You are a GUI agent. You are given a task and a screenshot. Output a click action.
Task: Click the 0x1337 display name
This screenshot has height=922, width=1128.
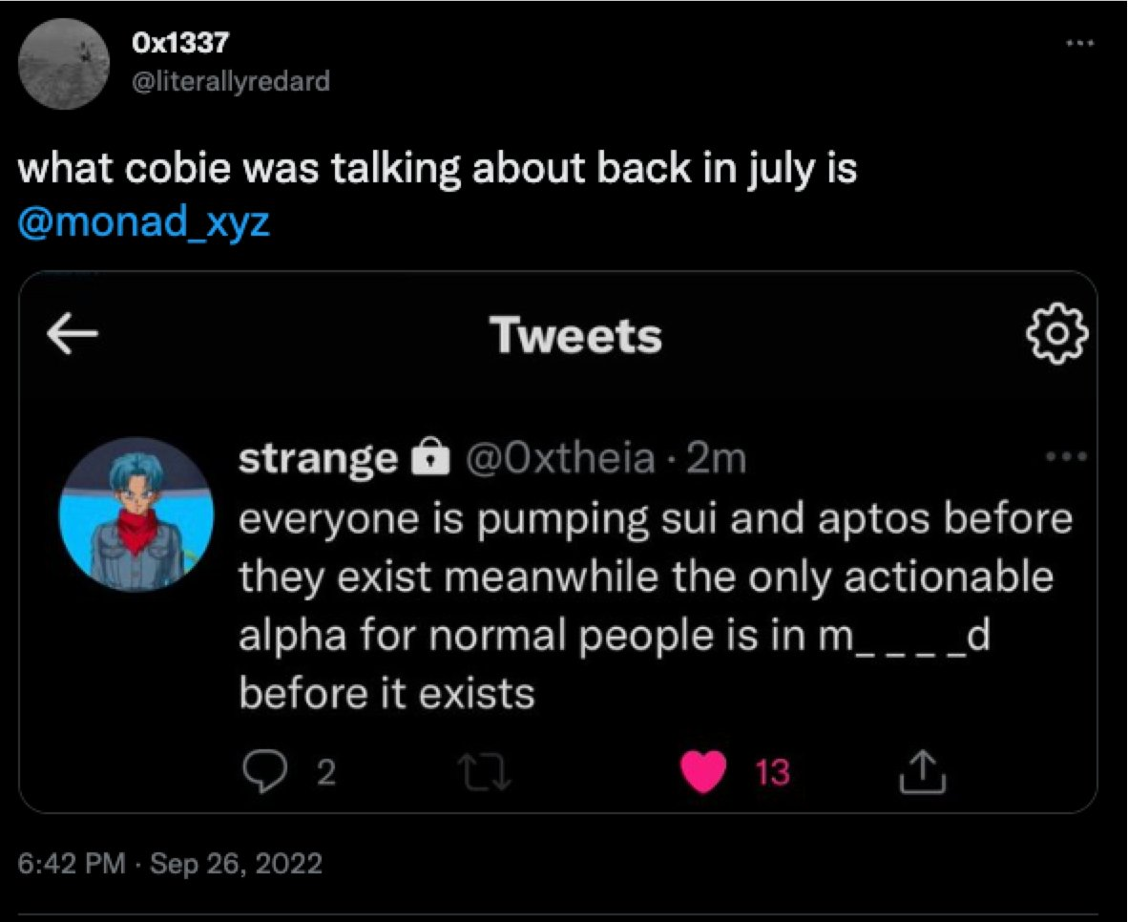point(181,43)
